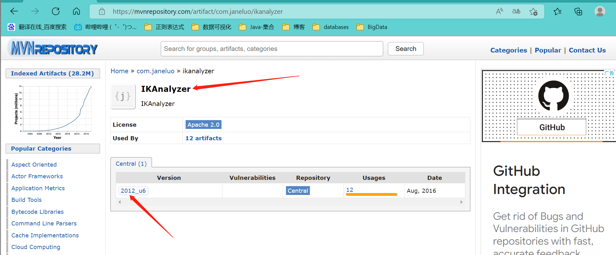
Task: Open the com.janeluo breadcrumb group
Action: pyautogui.click(x=155, y=71)
